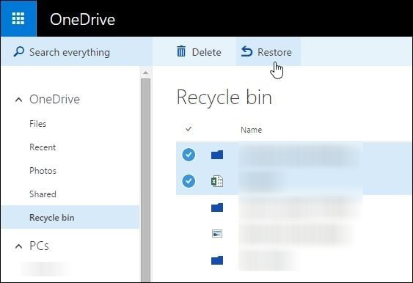The height and width of the screenshot is (283, 413).
Task: Click the PCs section heading
Action: click(x=39, y=246)
